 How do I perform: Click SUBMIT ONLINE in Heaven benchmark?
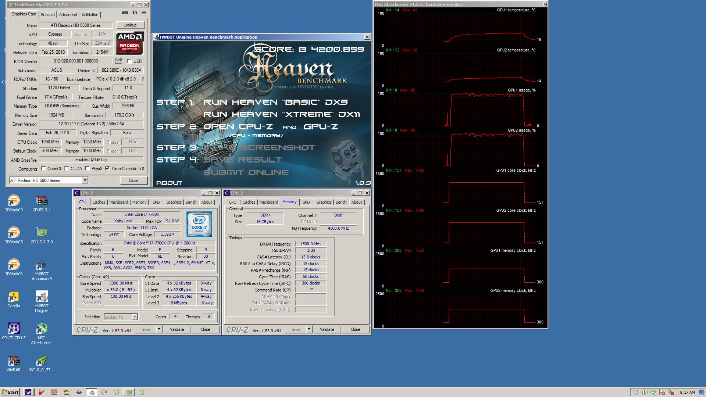(246, 172)
